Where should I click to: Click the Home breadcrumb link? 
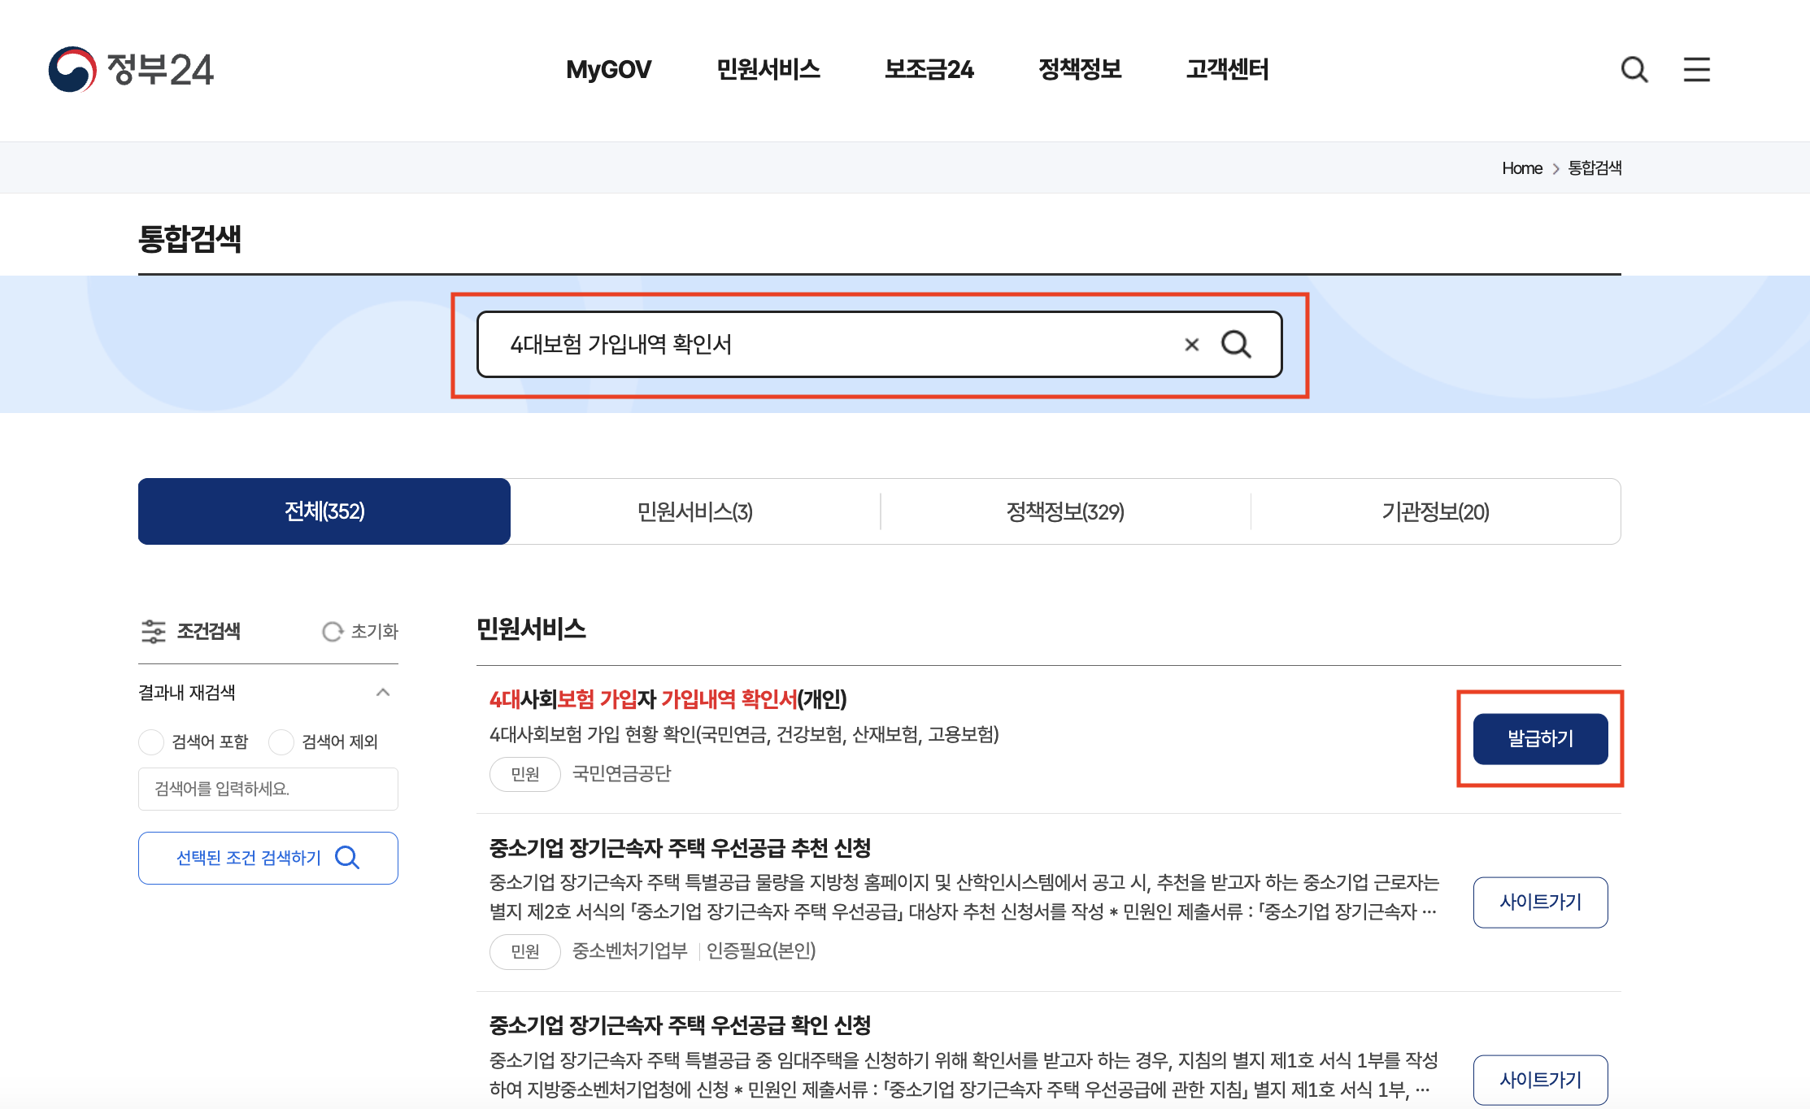[1521, 168]
